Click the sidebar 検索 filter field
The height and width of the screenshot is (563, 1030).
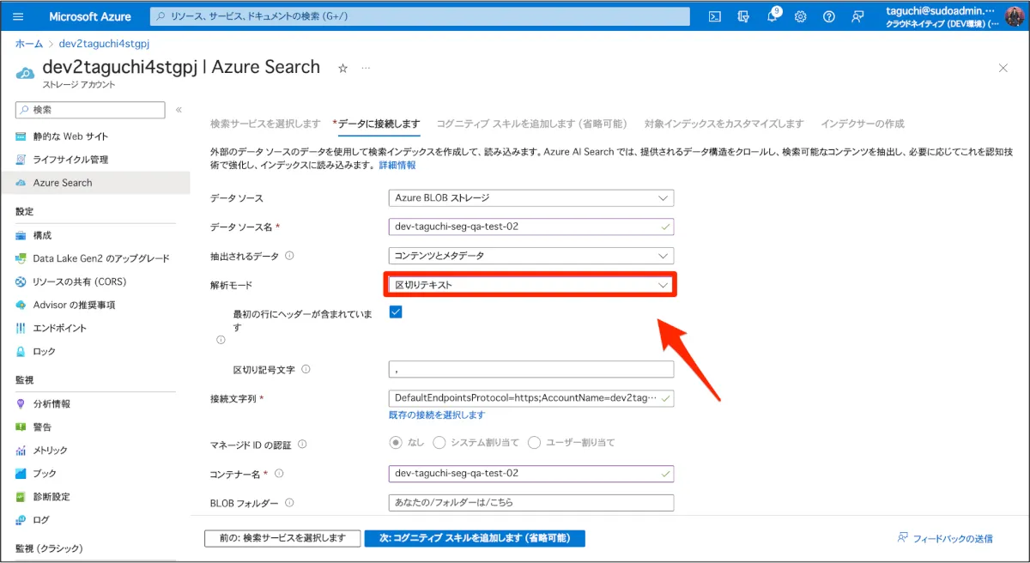coord(90,110)
